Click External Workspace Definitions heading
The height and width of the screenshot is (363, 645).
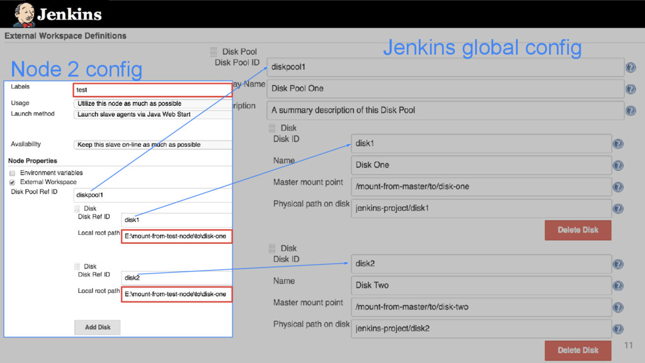(x=66, y=36)
